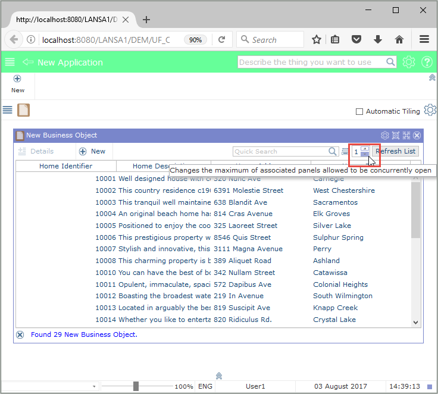Open the help question mark icon

[427, 62]
